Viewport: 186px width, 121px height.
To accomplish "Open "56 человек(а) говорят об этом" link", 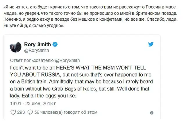I will tap(66, 112).
